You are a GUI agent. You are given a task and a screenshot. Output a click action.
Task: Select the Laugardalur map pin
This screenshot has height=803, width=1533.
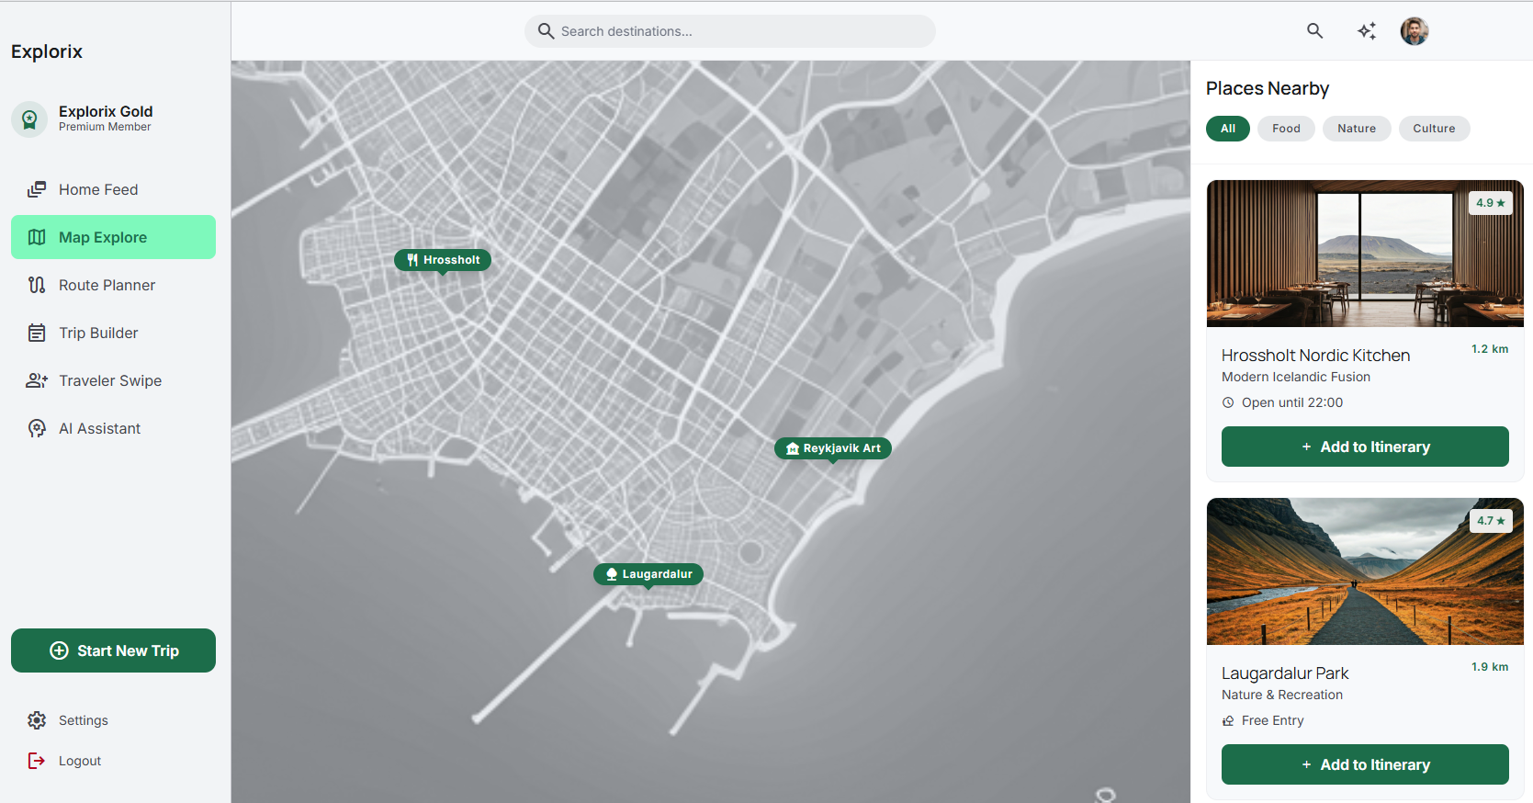(x=648, y=574)
